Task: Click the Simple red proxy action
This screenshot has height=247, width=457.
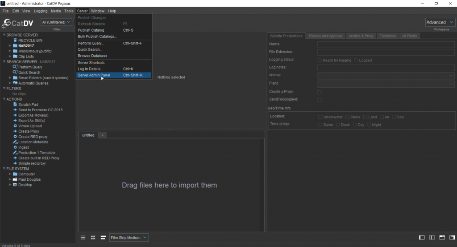Action: point(32,163)
